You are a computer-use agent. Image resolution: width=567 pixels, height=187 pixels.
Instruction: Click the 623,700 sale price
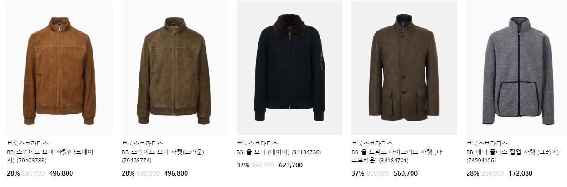point(291,165)
